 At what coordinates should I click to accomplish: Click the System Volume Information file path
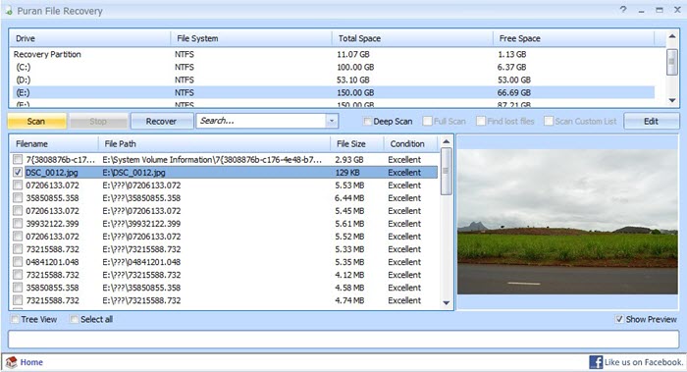(212, 159)
